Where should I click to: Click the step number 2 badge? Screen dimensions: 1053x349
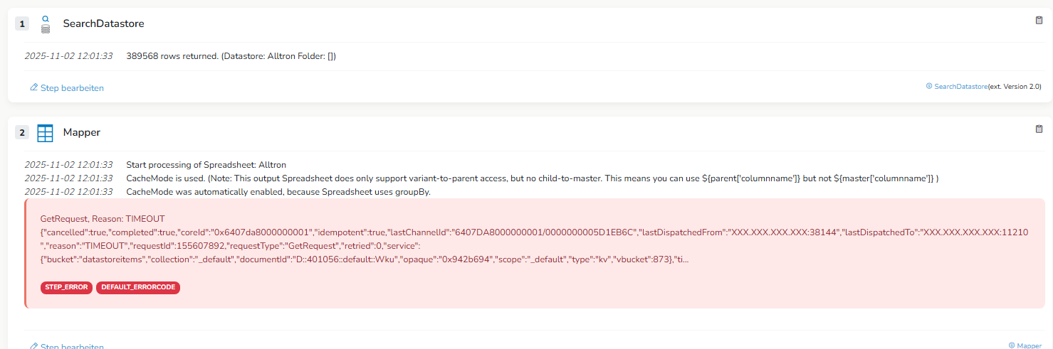(x=22, y=133)
